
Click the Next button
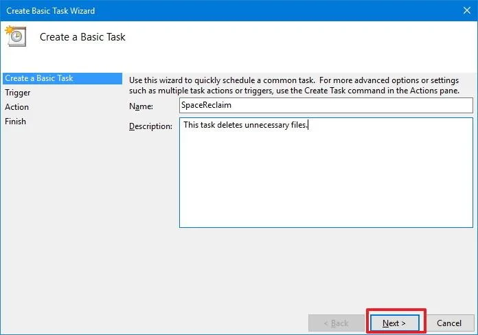click(x=394, y=323)
